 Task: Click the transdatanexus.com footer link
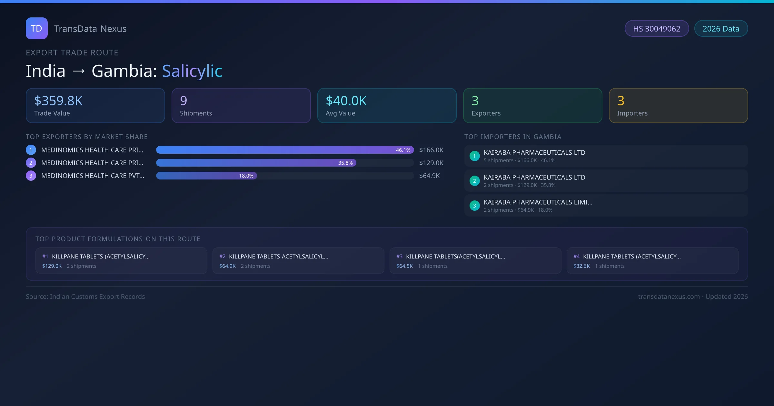click(669, 296)
